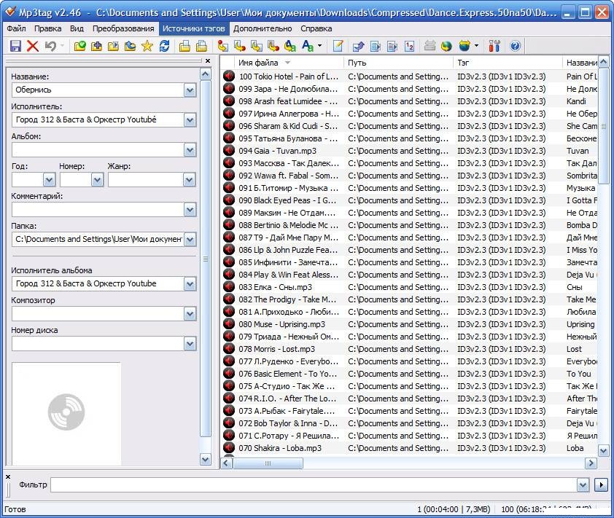Expand the Фильтр history dropdown

pyautogui.click(x=583, y=485)
